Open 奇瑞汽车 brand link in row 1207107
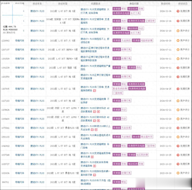 pos(19,49)
